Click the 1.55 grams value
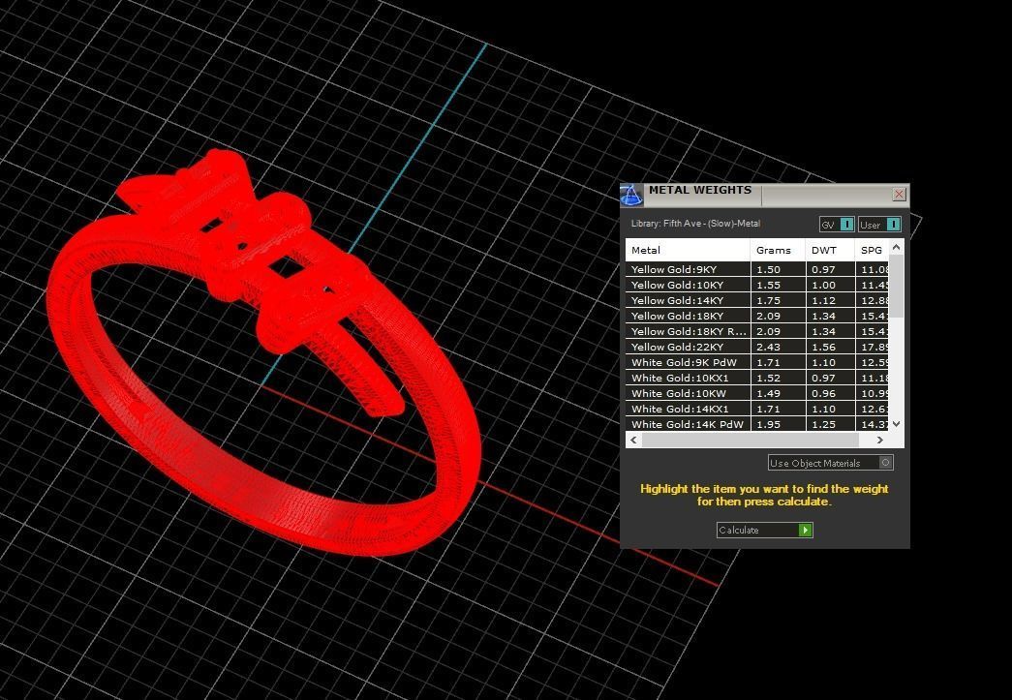The height and width of the screenshot is (700, 1012). coord(768,286)
